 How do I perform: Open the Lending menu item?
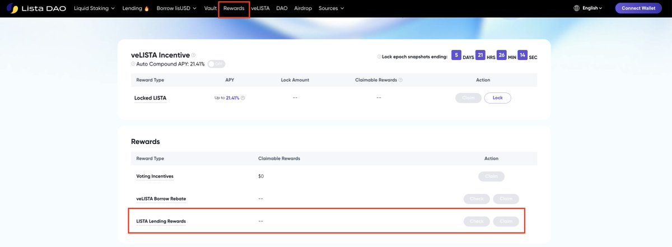136,8
